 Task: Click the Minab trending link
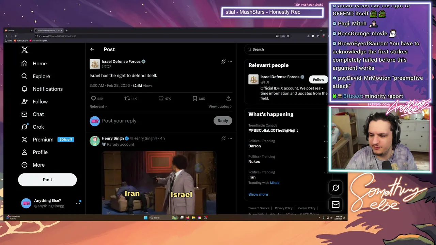point(275,183)
